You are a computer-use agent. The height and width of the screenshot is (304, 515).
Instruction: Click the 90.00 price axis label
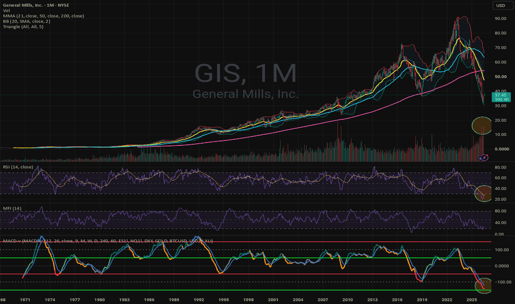501,19
